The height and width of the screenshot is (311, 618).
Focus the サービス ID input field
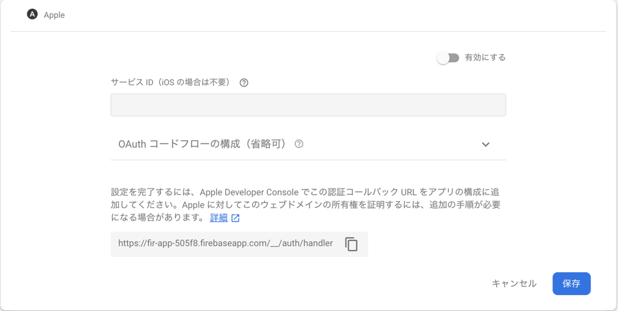click(x=308, y=105)
